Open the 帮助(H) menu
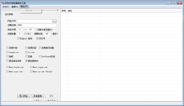The width and height of the screenshot is (184, 106). tap(24, 7)
